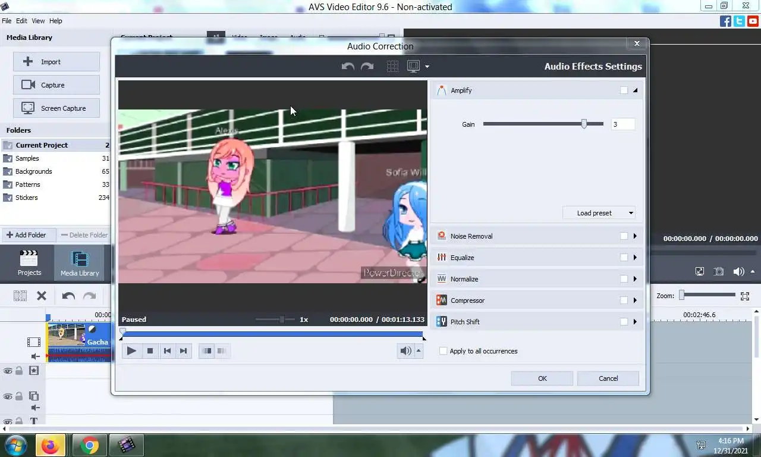Launch Chrome from the taskbar

click(x=90, y=445)
